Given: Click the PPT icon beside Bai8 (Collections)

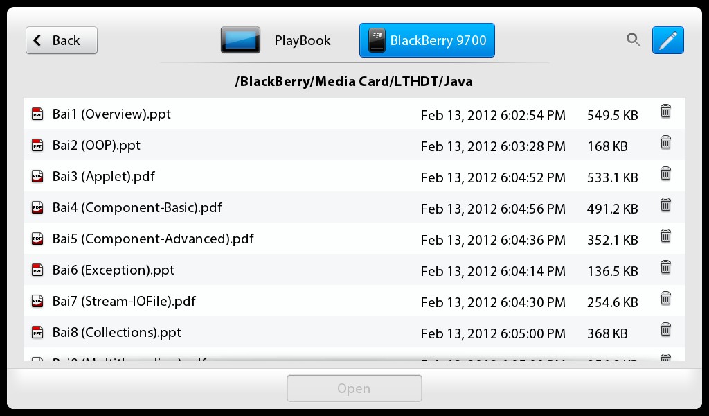Looking at the screenshot, I should click(x=37, y=333).
